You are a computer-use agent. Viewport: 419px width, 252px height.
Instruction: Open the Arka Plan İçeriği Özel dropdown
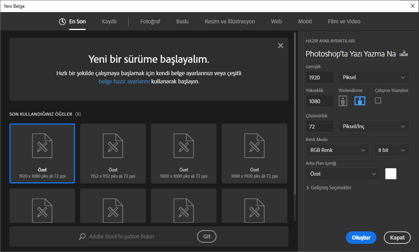[343, 174]
